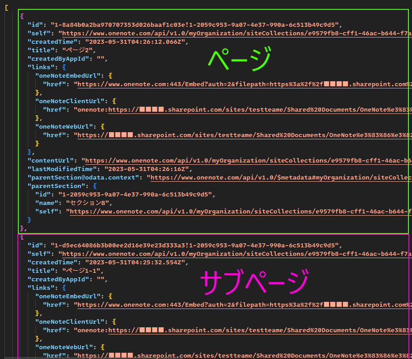The width and height of the screenshot is (412, 359).
Task: Open the Embed href link in the ページ2 object
Action: [244, 84]
